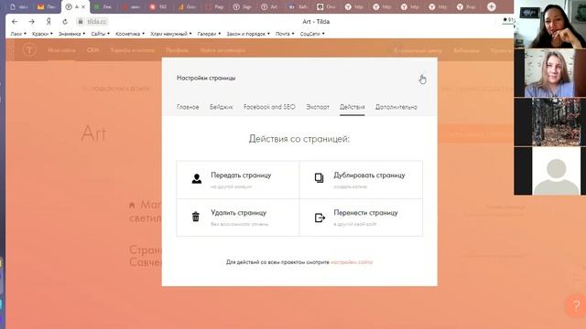The width and height of the screenshot is (586, 329).
Task: Click the Art page title behind dialog
Action: coord(93,133)
